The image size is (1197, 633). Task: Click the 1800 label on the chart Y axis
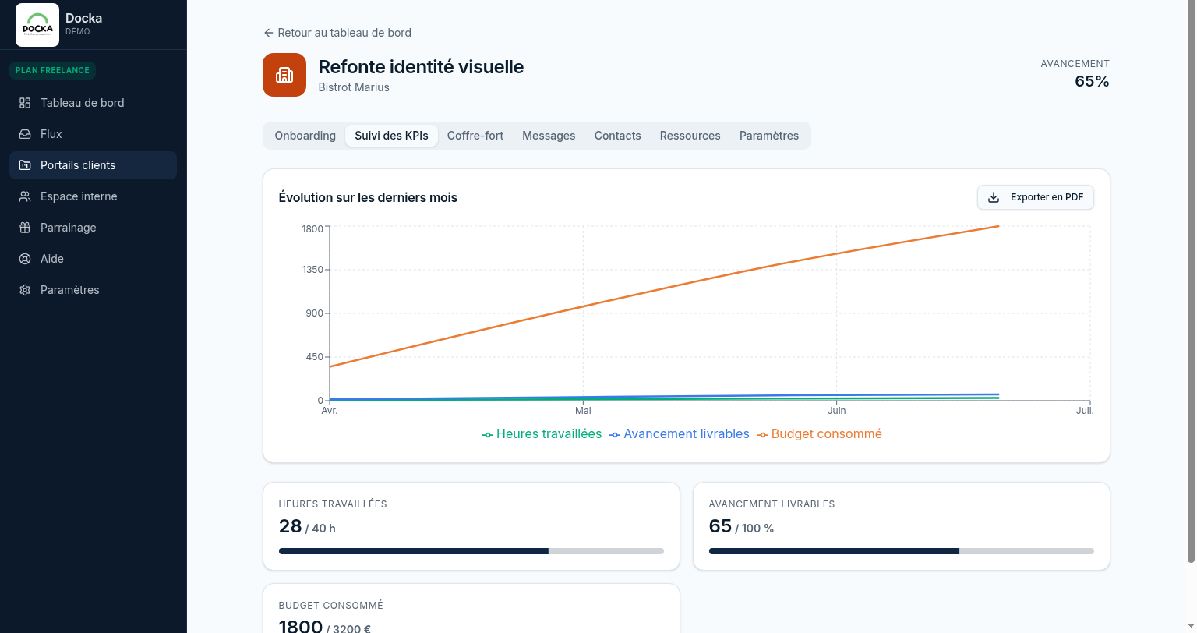coord(312,229)
